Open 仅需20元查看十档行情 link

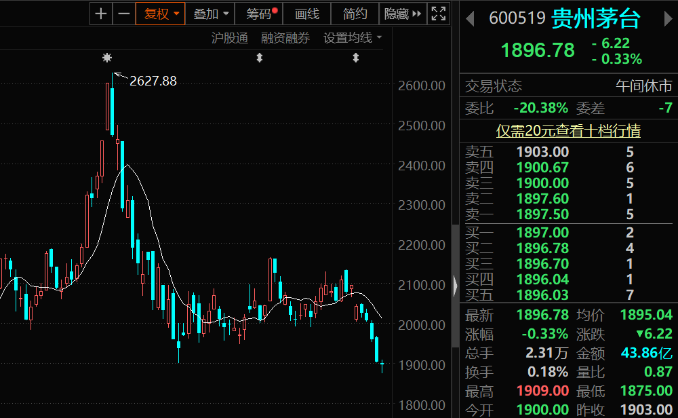point(568,131)
